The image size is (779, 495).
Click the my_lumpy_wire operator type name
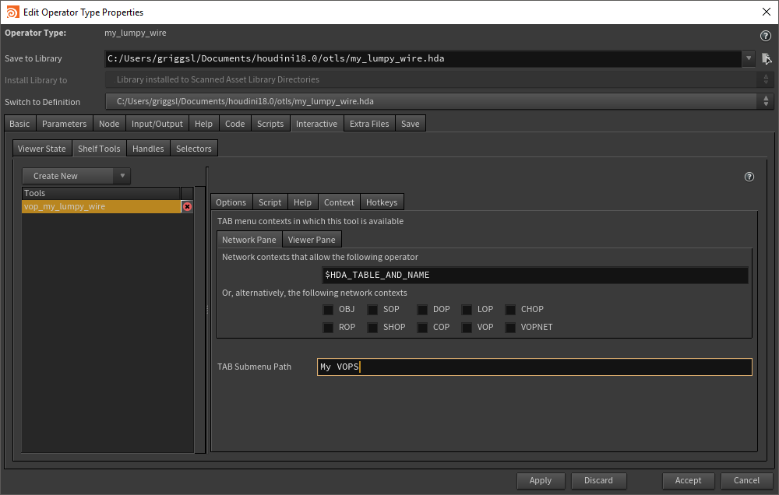(135, 33)
